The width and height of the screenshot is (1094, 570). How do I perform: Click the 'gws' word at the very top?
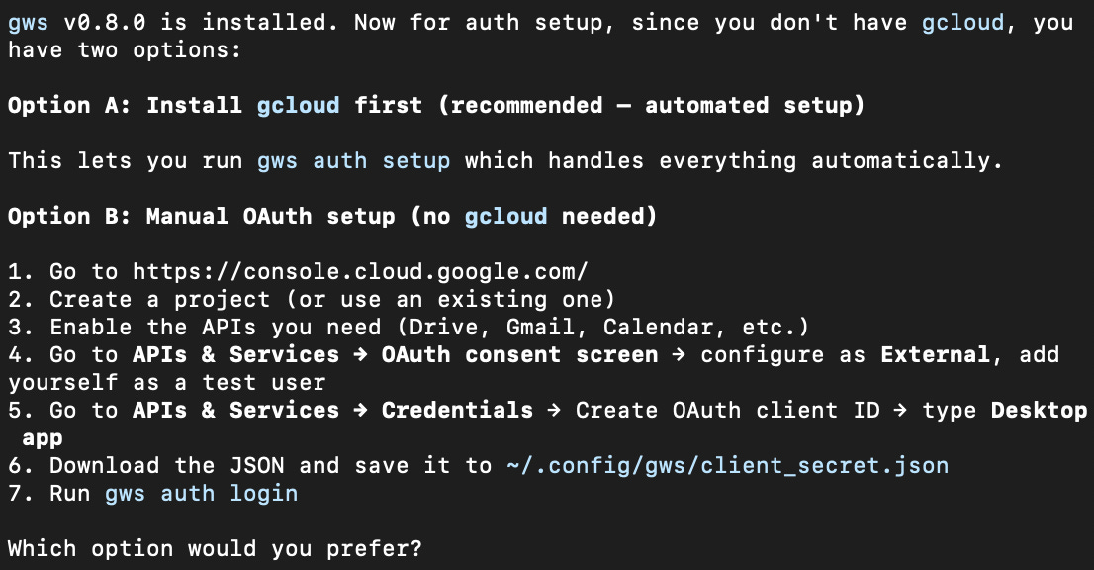click(28, 23)
